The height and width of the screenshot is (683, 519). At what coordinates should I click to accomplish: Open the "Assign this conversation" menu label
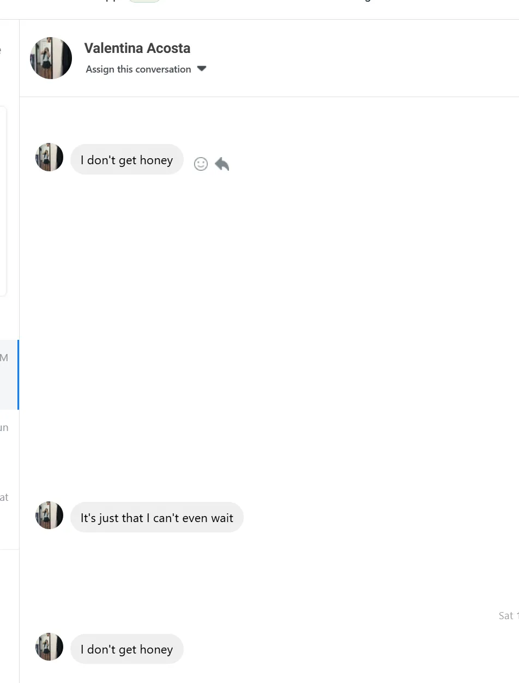click(x=138, y=69)
